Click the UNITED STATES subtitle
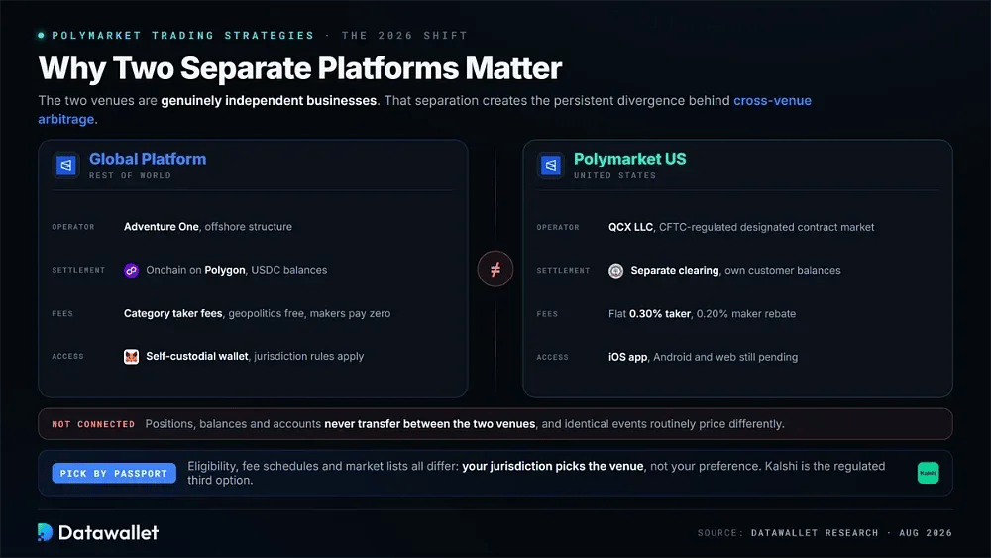 click(x=615, y=175)
